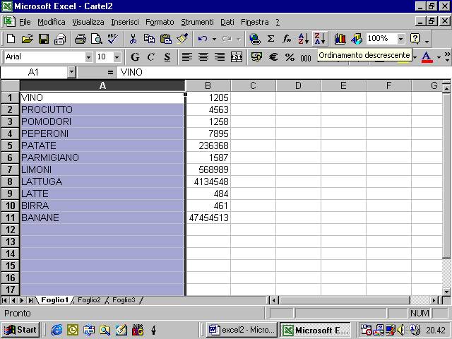Open the Strumenti menu
Viewport: 452px width, 339px height.
point(197,22)
